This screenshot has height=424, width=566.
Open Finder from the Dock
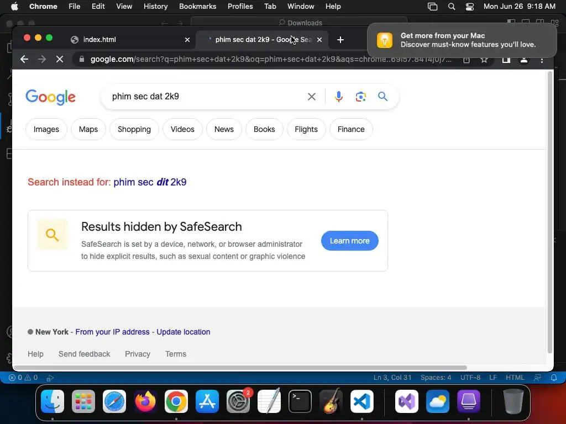53,401
